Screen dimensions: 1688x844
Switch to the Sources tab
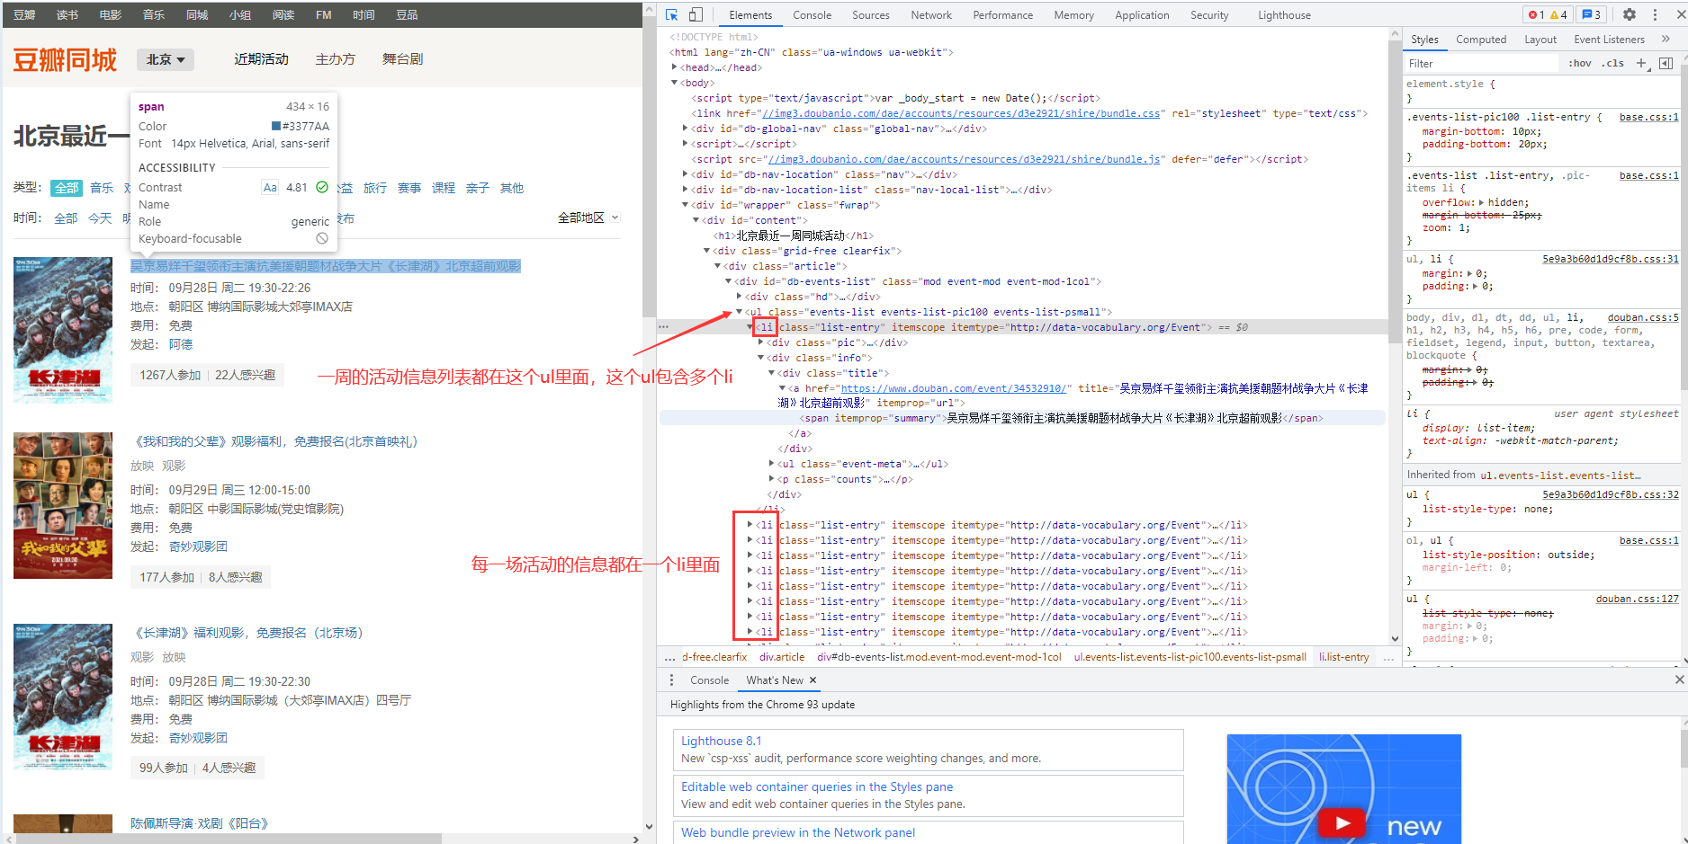(x=870, y=15)
